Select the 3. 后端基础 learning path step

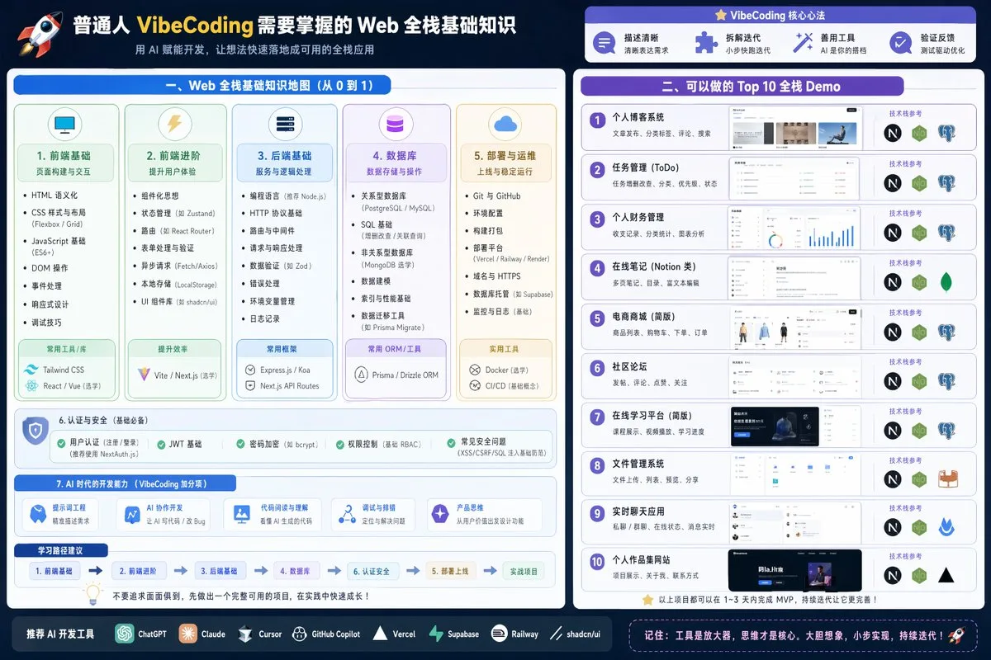(220, 571)
